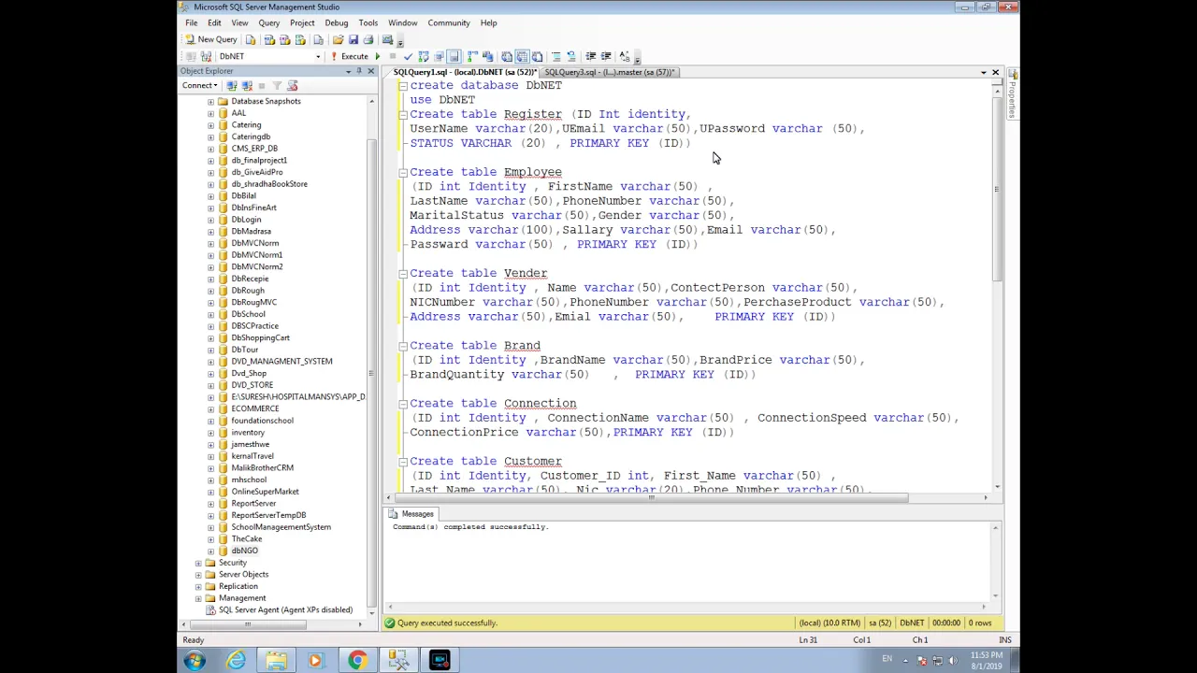Toggle Object Explorer auto-hide pin
The image size is (1197, 673).
pos(359,71)
